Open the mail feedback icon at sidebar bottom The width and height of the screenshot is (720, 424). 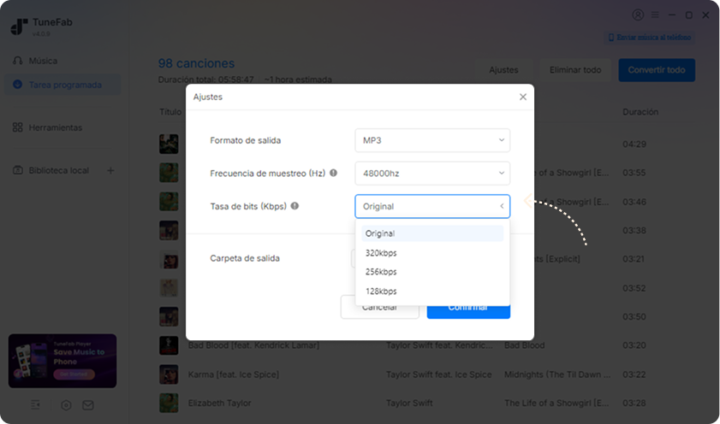[x=88, y=405]
